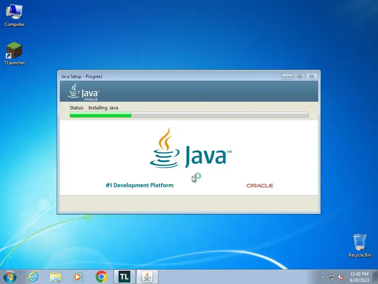The image size is (378, 284).
Task: Click the red ORACLE logo
Action: [x=260, y=186]
